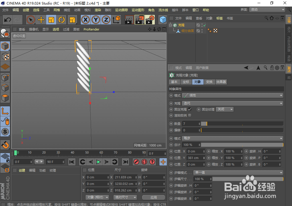Enable Axis tool in left toolbar
The height and width of the screenshot is (206, 292).
pos(5,111)
